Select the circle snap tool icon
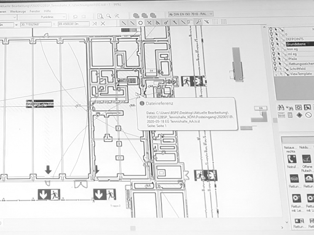The image size is (314, 235). click(141, 23)
